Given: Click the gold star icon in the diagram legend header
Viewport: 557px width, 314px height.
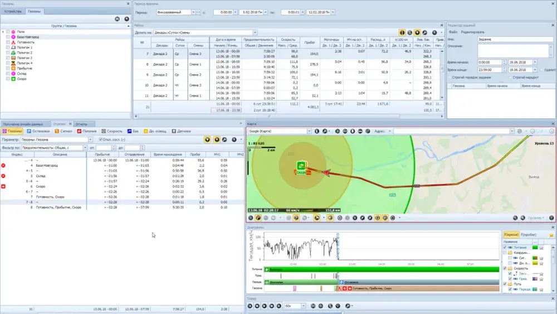Looking at the screenshot, I should point(551,235).
